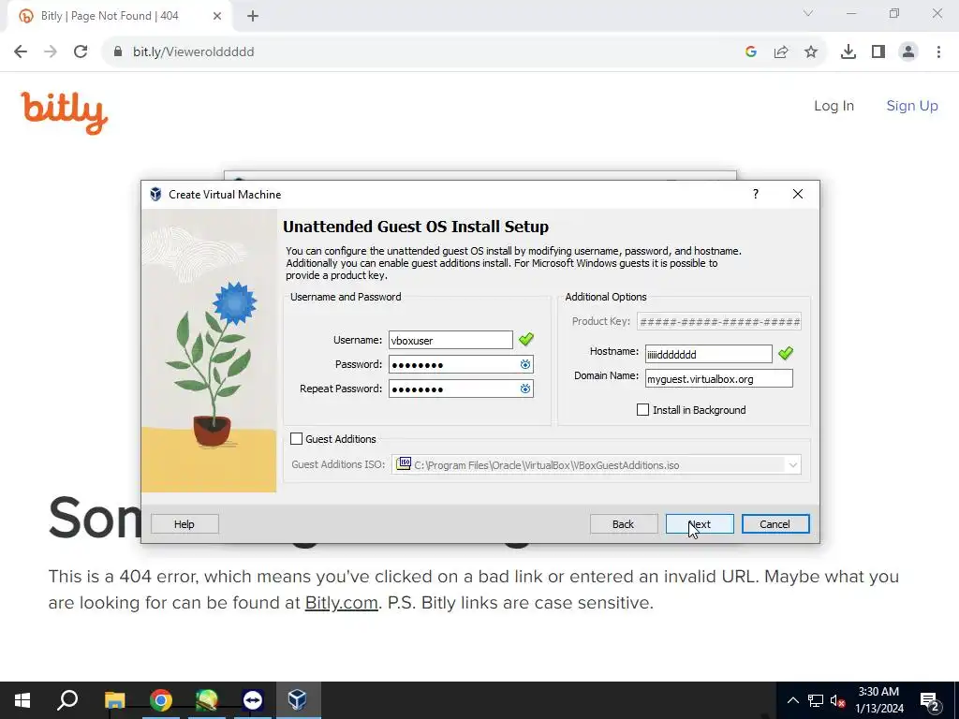This screenshot has width=959, height=719.
Task: Close the Bitly 404 tab
Action: point(217,16)
